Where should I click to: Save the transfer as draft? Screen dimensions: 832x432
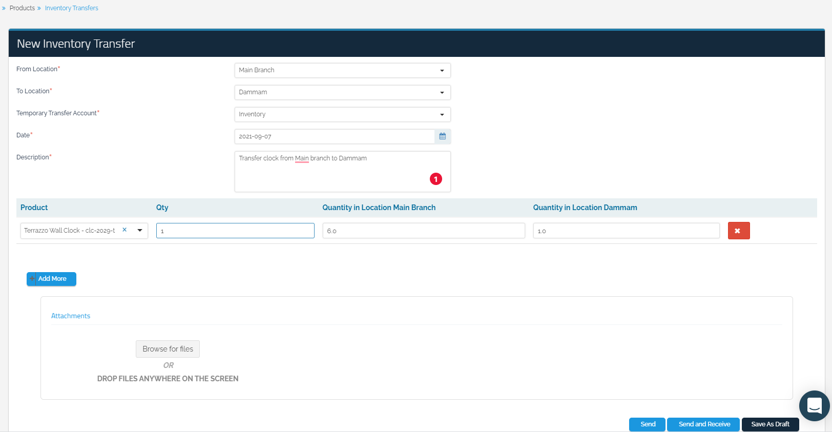[x=770, y=424]
